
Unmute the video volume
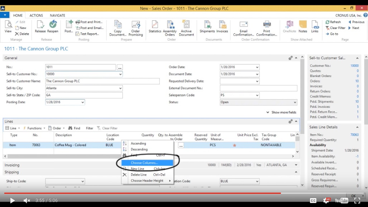coord(27,201)
